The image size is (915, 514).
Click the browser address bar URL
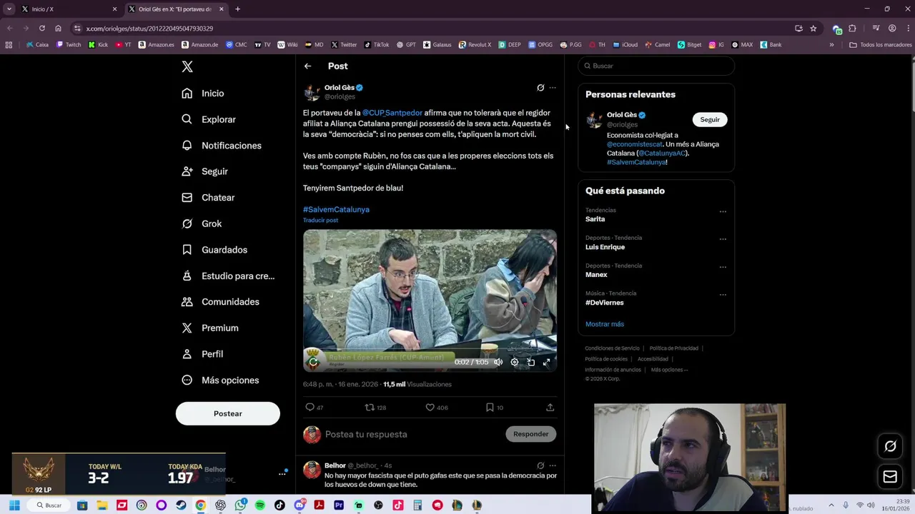(x=149, y=29)
